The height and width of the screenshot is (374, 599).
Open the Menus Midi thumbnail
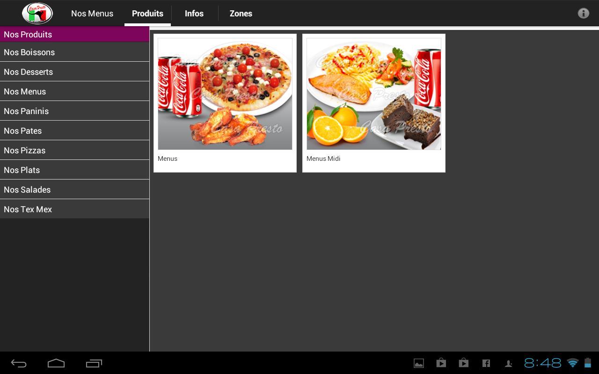click(374, 94)
